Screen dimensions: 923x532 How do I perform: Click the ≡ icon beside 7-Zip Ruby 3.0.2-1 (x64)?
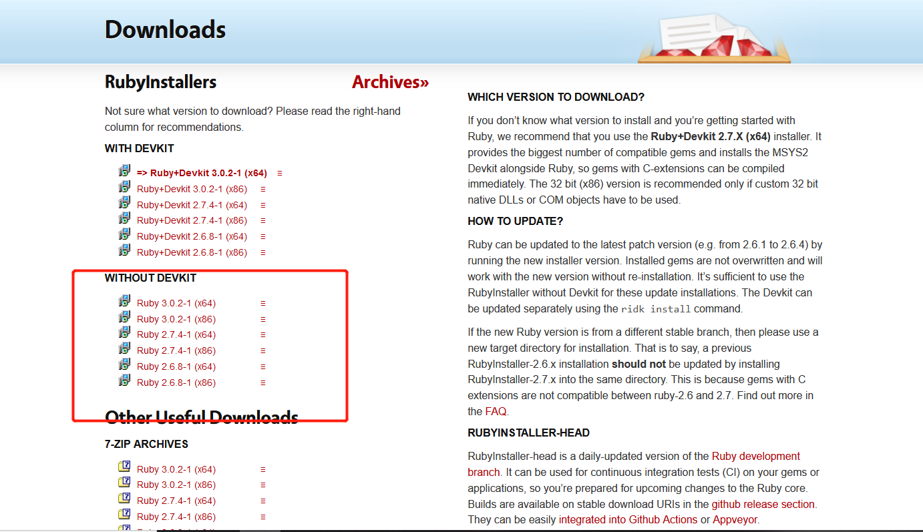click(x=263, y=469)
